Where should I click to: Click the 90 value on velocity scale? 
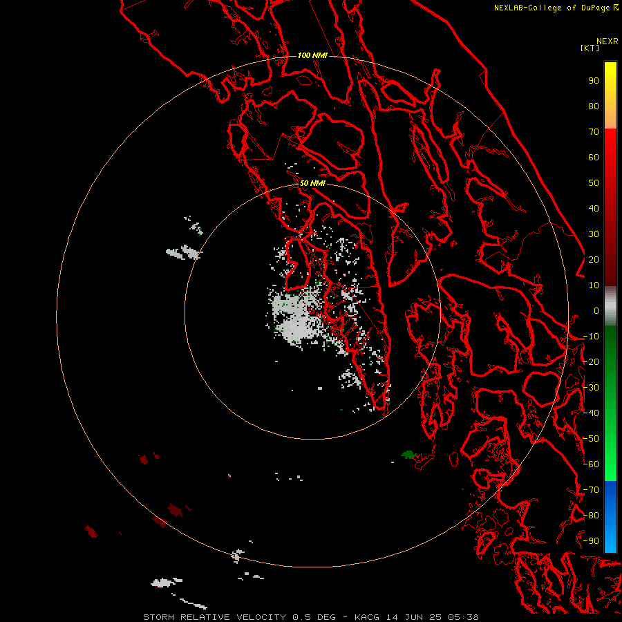click(594, 81)
